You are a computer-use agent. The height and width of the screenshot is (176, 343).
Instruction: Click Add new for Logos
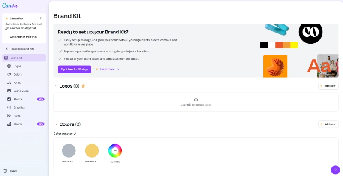tap(328, 86)
